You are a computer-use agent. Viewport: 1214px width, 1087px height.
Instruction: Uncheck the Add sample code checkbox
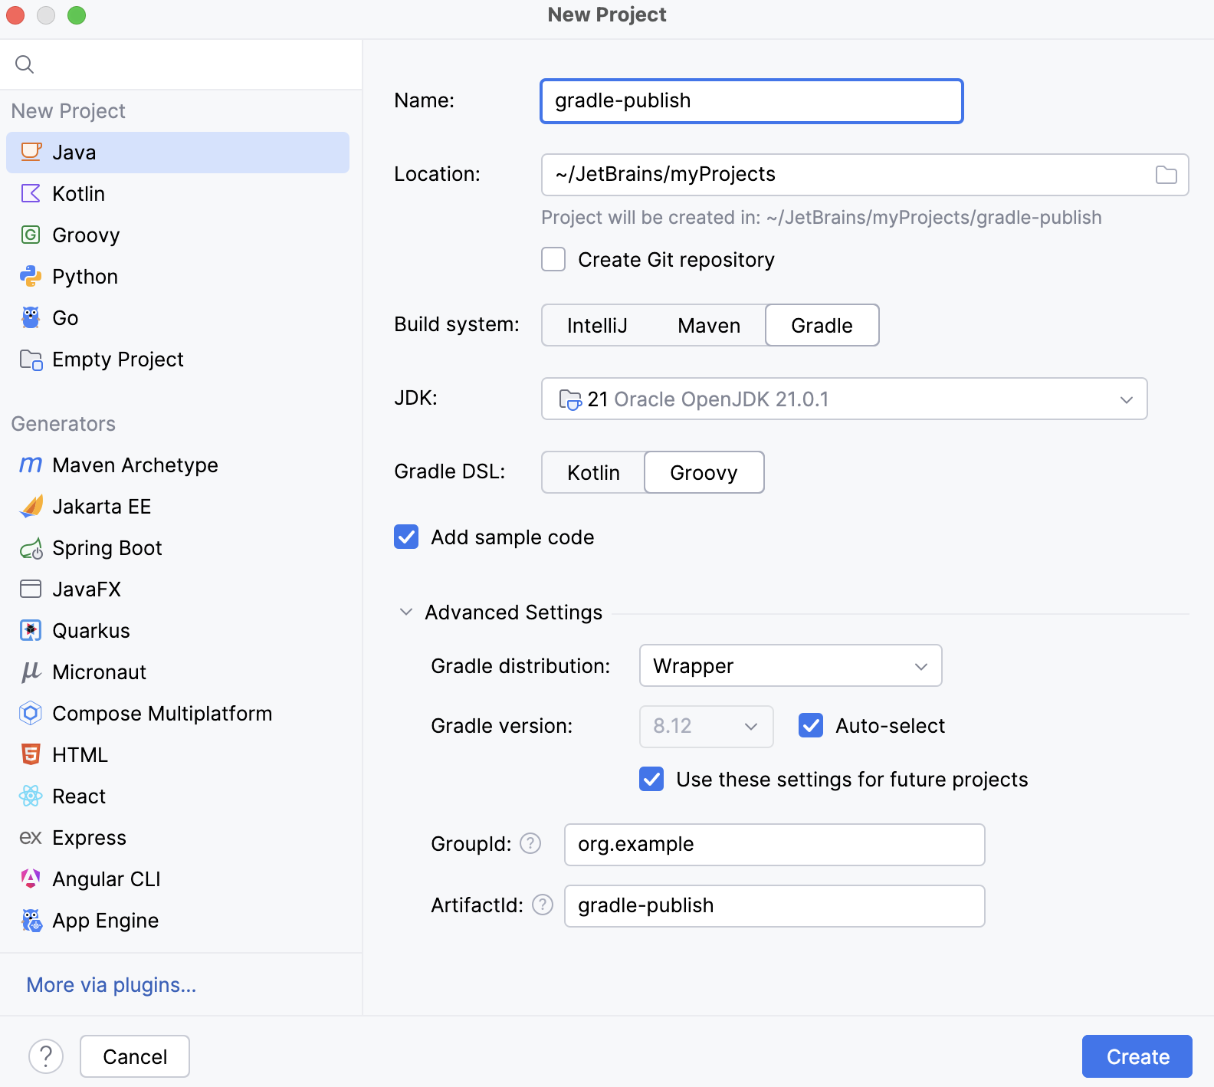coord(406,537)
